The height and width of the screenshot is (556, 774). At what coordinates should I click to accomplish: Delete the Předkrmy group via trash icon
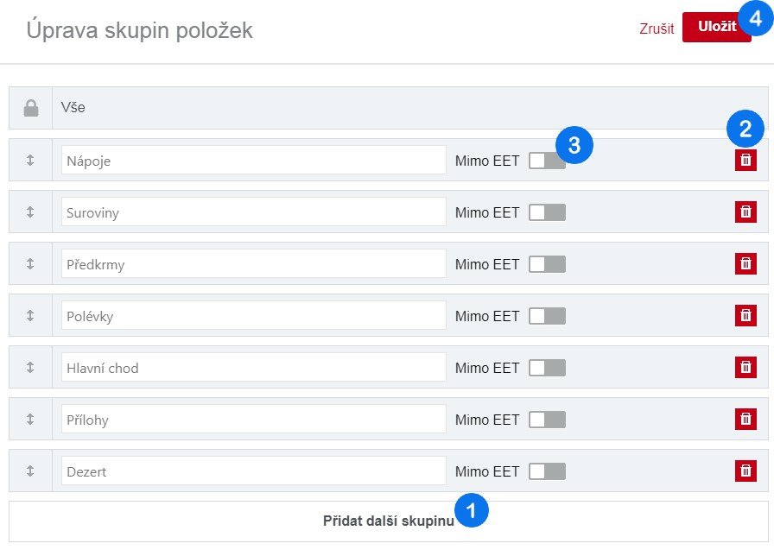(745, 263)
